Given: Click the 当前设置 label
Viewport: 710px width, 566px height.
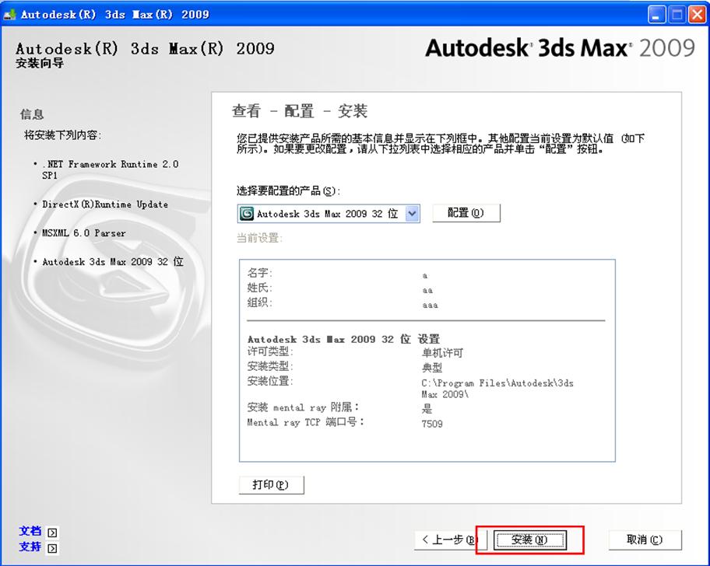Looking at the screenshot, I should (x=259, y=238).
